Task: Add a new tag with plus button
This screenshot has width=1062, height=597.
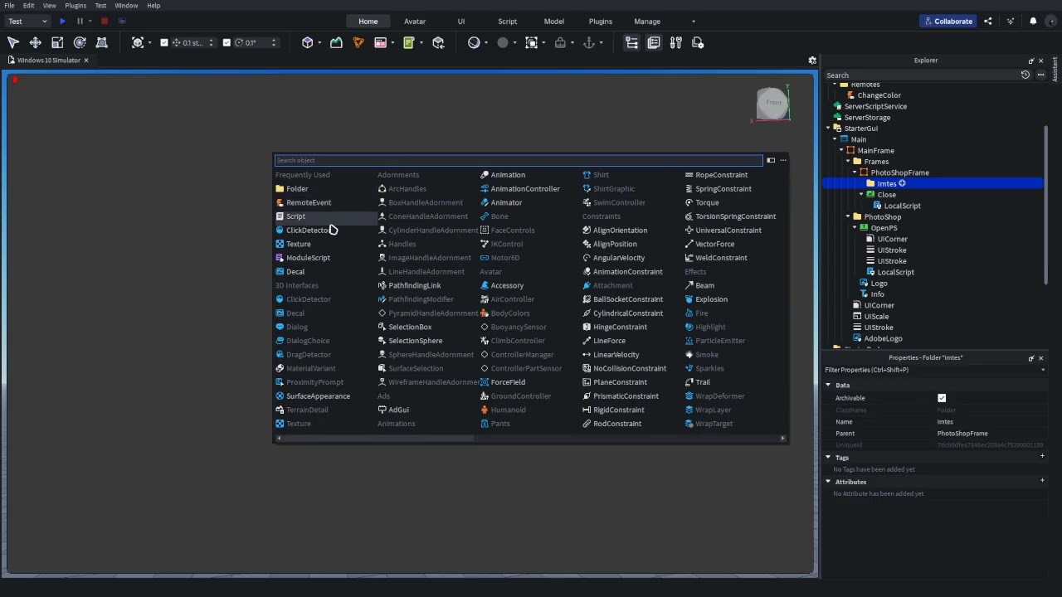Action: pos(1042,456)
